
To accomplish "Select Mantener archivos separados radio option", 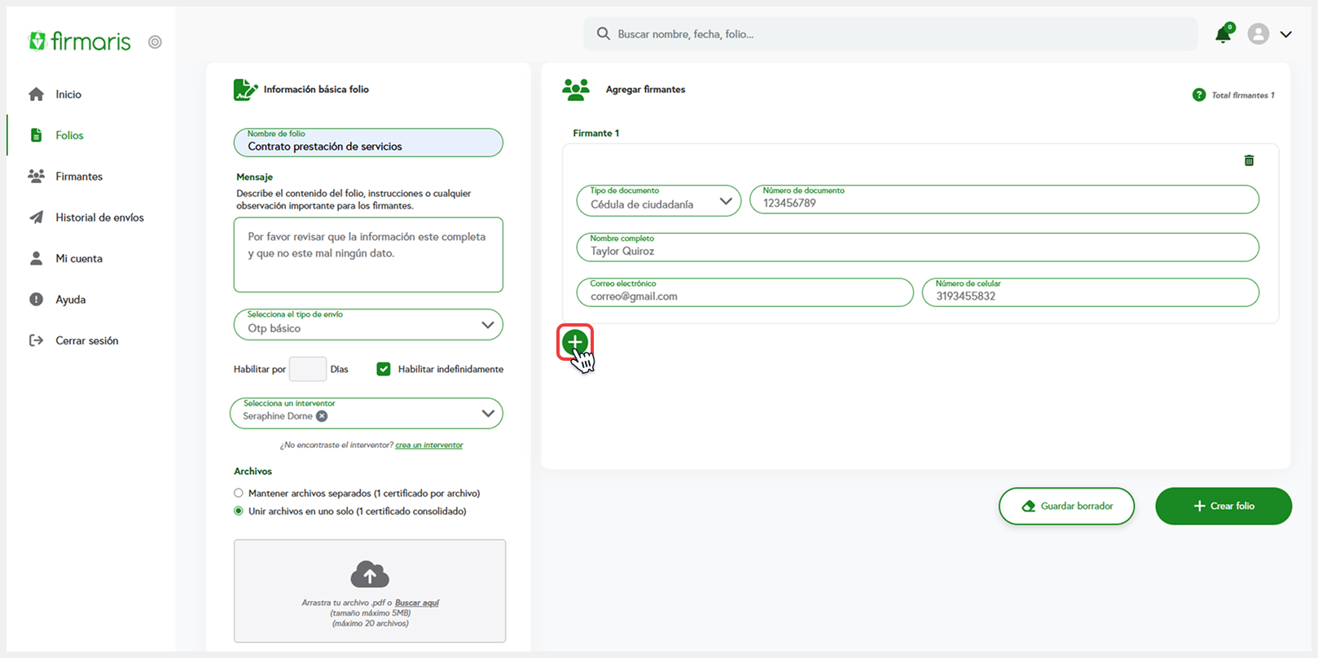I will pyautogui.click(x=239, y=493).
